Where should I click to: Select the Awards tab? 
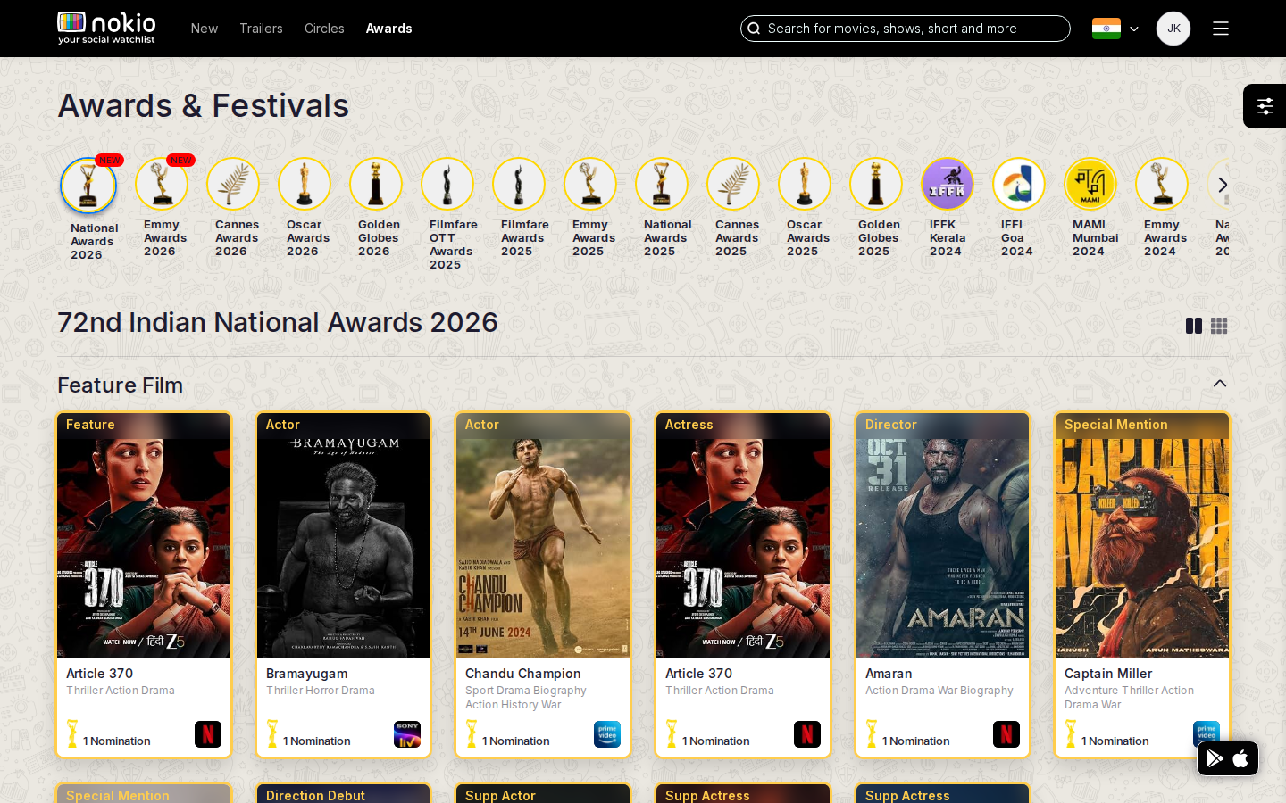pos(389,29)
